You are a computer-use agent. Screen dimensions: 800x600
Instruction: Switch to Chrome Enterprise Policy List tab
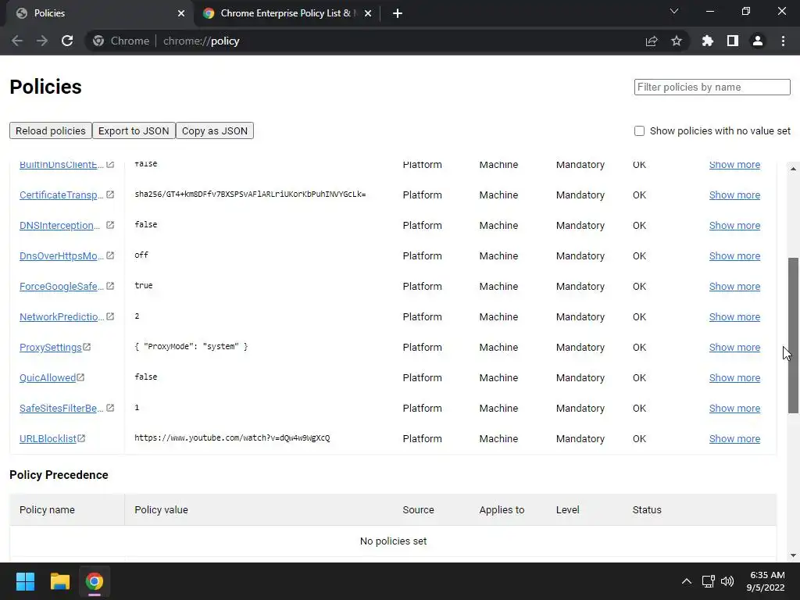pos(281,13)
